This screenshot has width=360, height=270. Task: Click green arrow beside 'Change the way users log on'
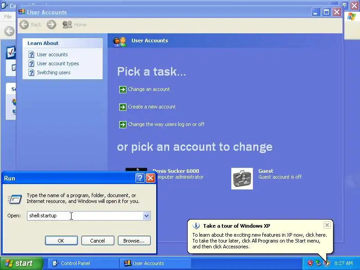(x=122, y=125)
